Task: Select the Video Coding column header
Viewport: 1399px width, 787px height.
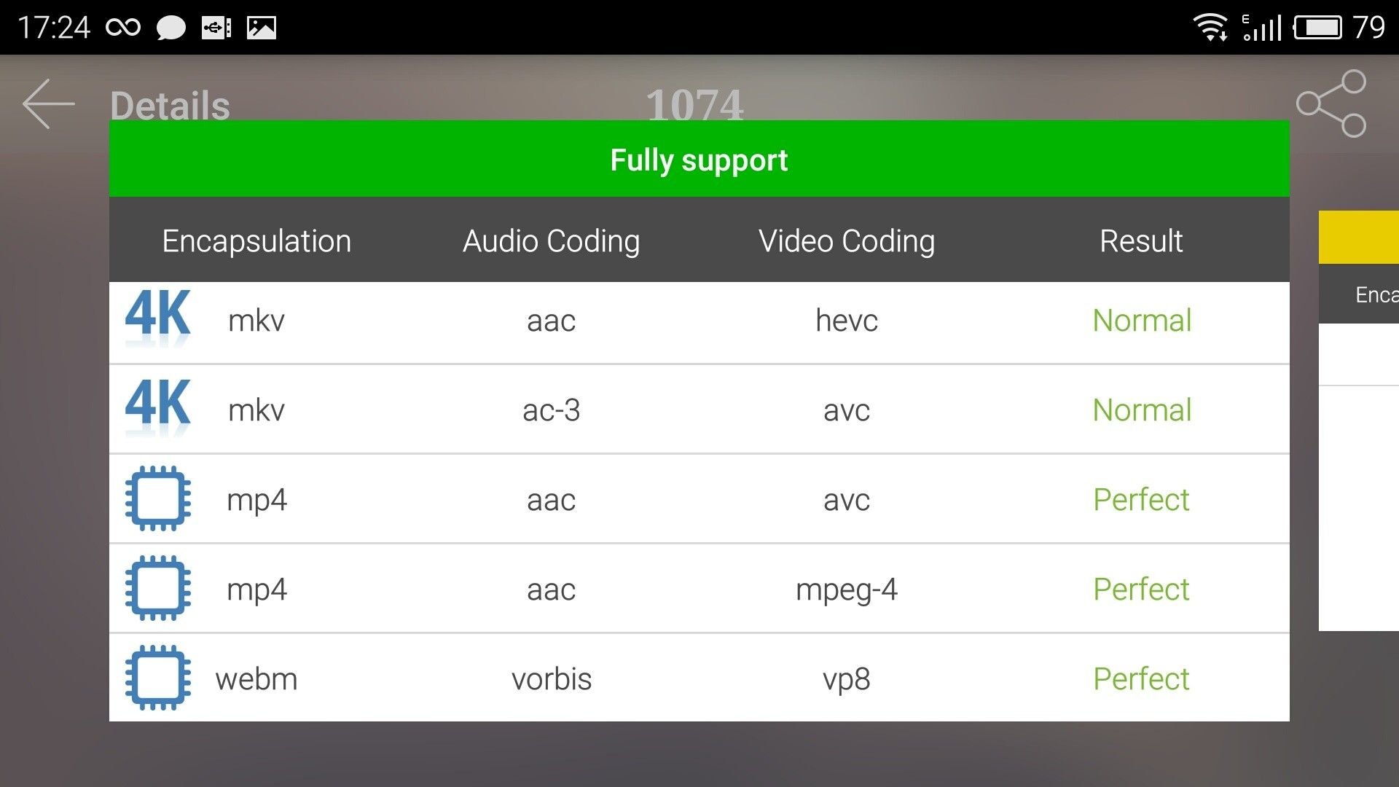Action: tap(847, 240)
